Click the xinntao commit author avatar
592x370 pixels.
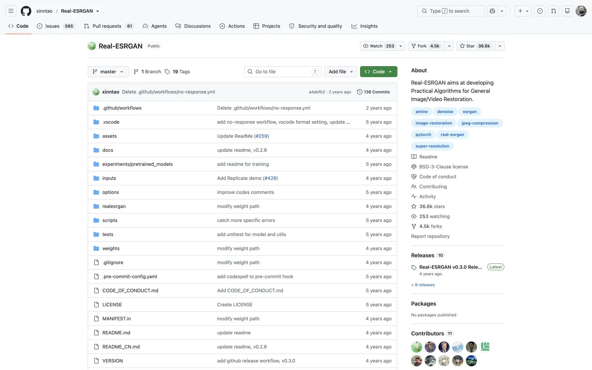pyautogui.click(x=96, y=92)
